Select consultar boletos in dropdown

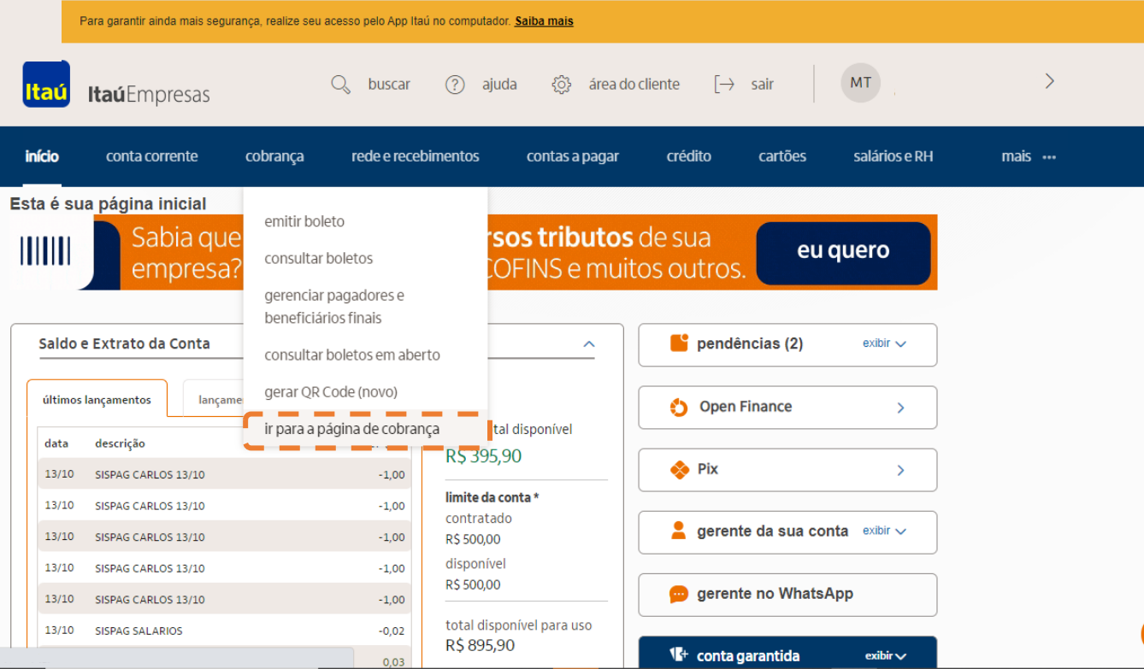pos(319,258)
